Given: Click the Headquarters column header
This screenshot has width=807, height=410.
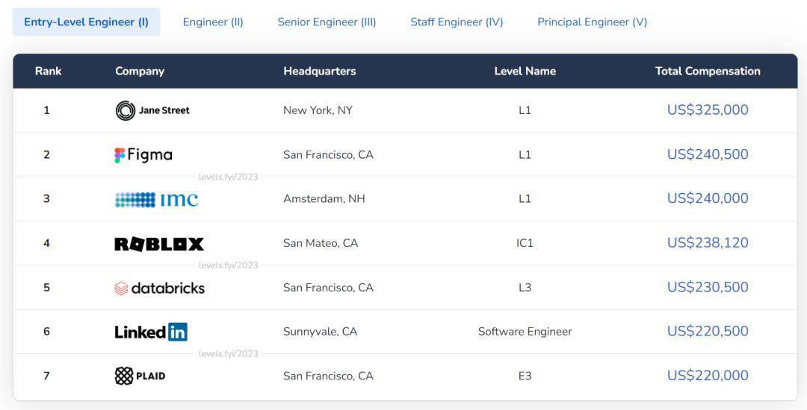Looking at the screenshot, I should coord(319,72).
